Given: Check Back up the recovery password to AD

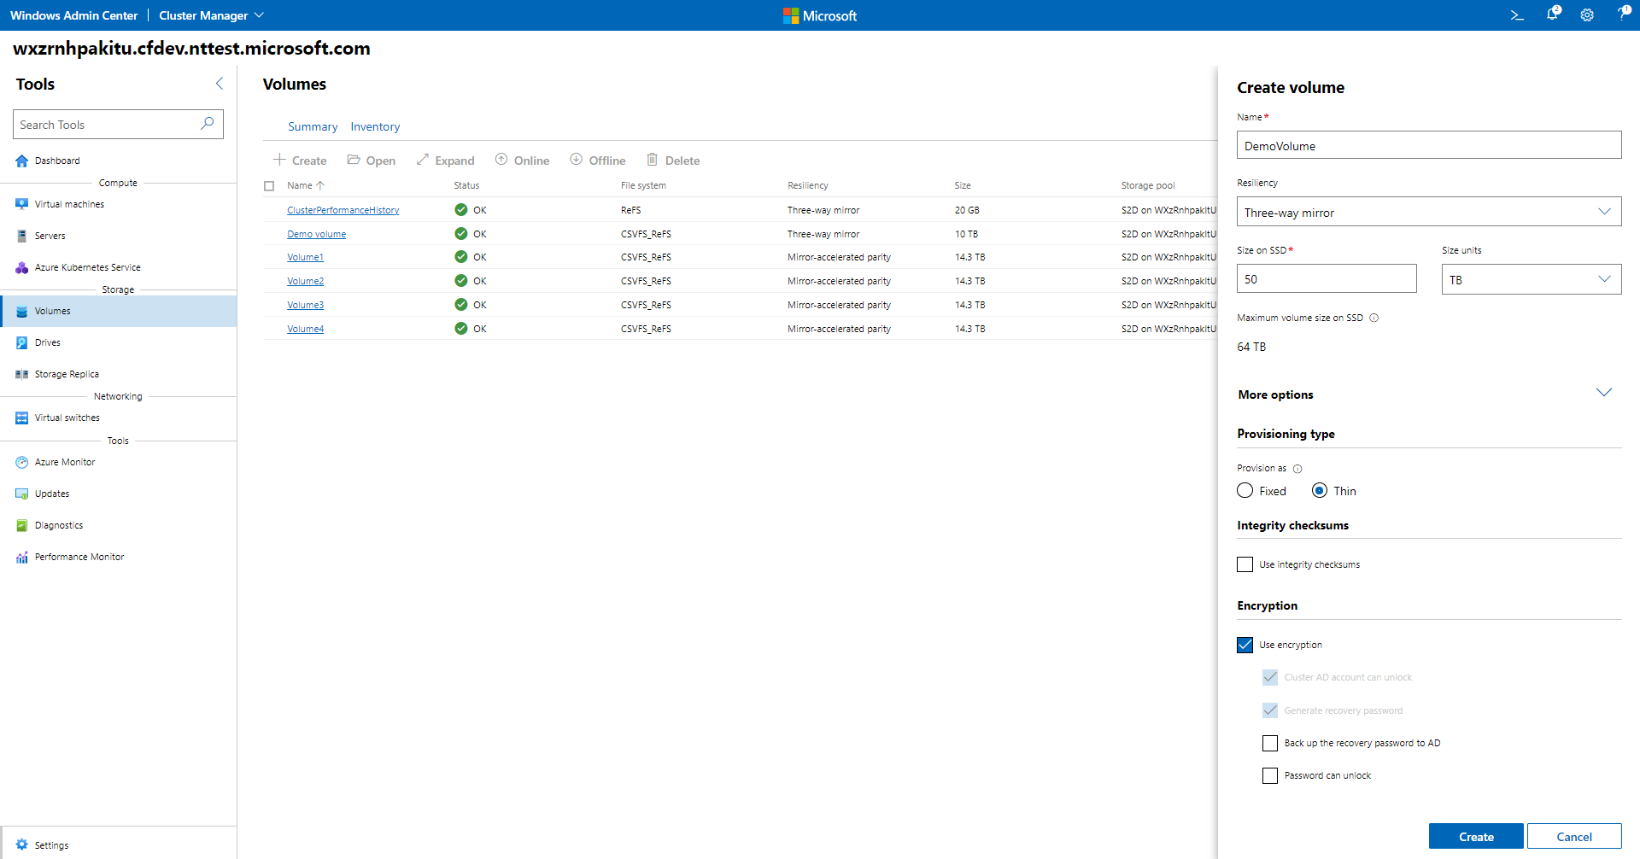Looking at the screenshot, I should (x=1270, y=743).
